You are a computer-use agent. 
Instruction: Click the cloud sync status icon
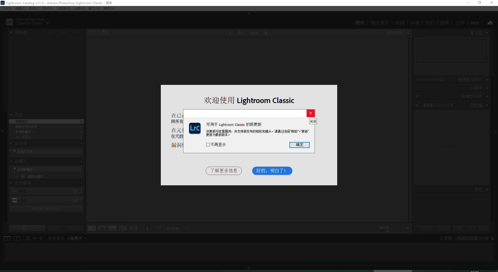click(x=490, y=23)
